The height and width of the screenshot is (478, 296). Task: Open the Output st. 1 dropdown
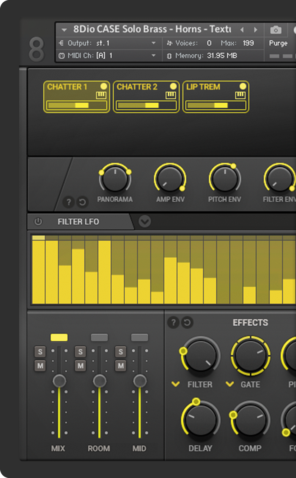154,43
